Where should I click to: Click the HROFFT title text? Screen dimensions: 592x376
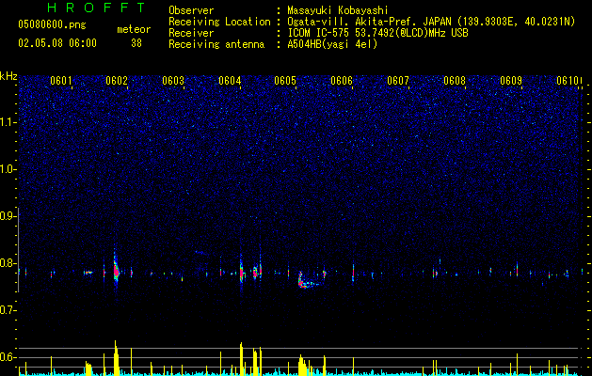(x=97, y=8)
